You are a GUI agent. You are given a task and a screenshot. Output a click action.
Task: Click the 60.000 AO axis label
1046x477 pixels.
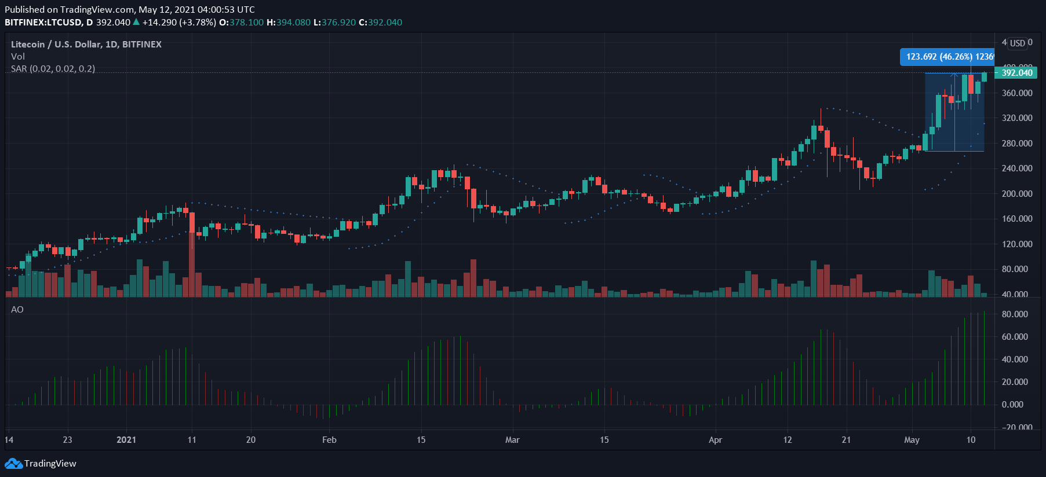tap(1015, 337)
